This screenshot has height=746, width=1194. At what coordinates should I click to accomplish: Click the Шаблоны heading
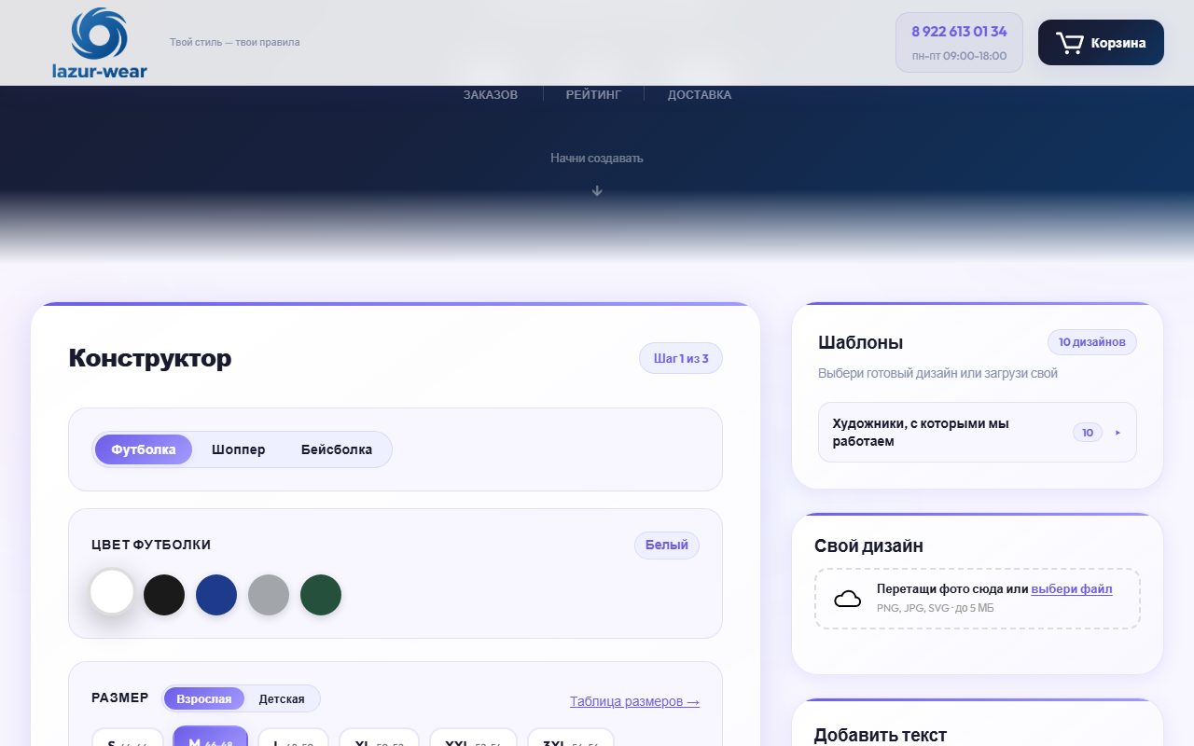coord(860,342)
